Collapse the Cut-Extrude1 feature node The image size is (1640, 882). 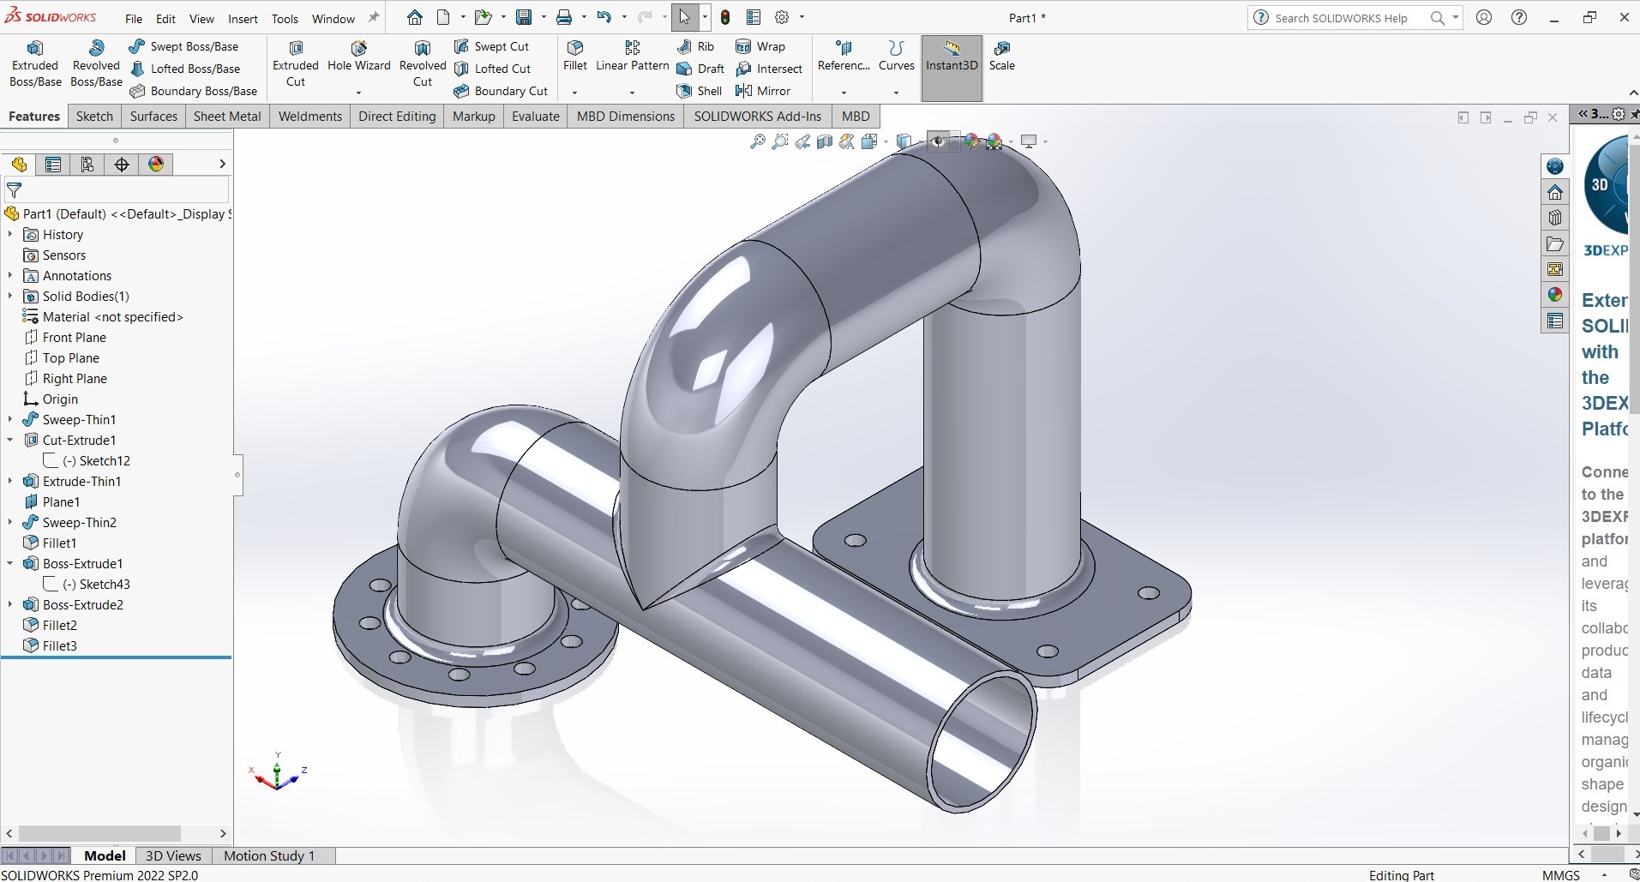10,441
